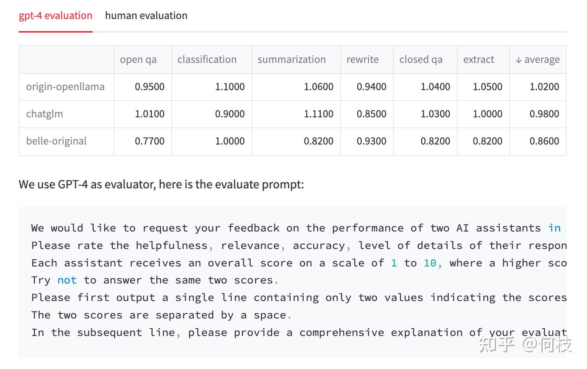This screenshot has height=369, width=587.
Task: Select the belle-original row label
Action: coord(56,141)
